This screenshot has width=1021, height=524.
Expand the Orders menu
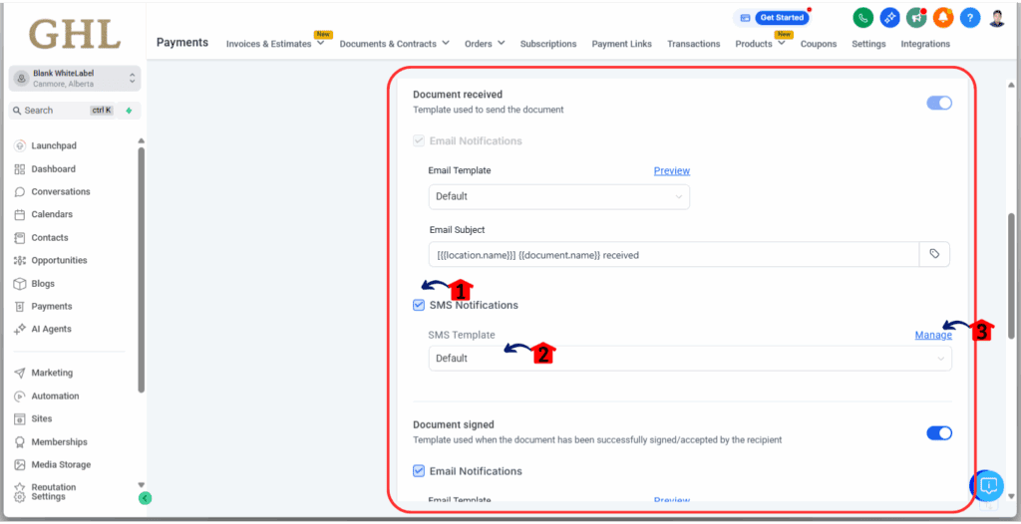click(485, 44)
